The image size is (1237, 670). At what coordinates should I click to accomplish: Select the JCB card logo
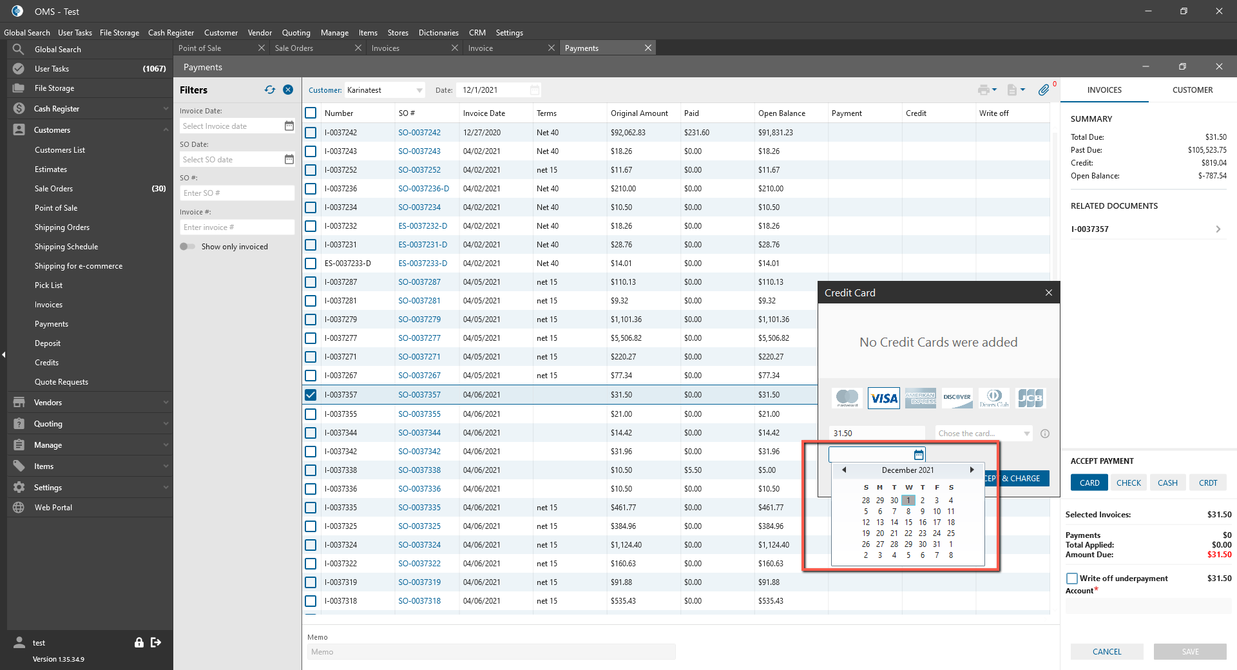click(x=1030, y=398)
